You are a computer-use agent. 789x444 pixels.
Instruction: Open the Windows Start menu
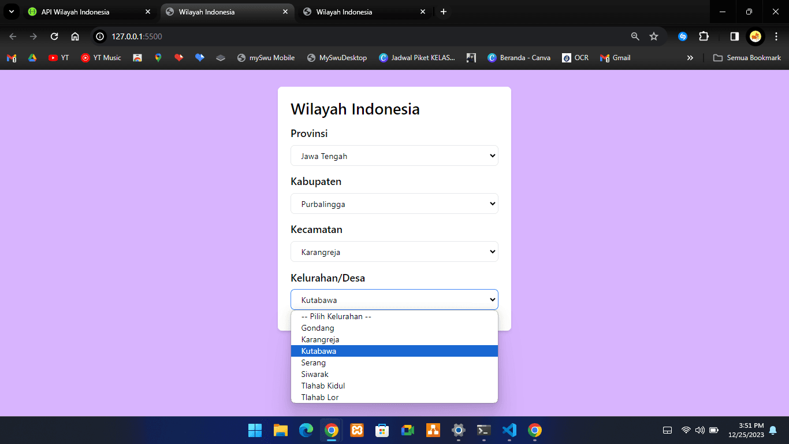(x=255, y=430)
